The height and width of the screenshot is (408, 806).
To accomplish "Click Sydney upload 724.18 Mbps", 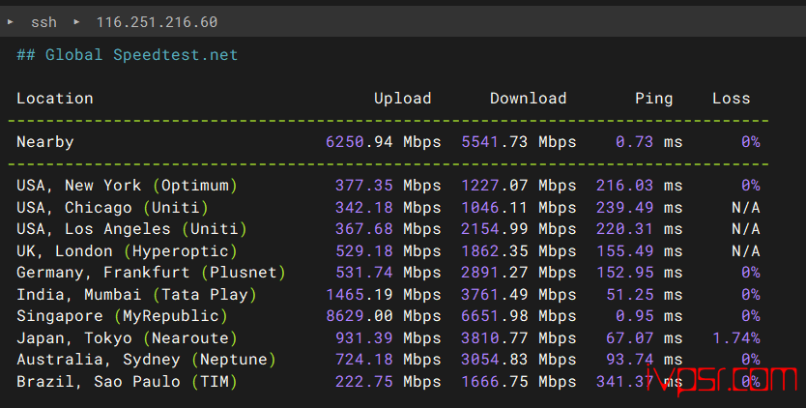I will 389,359.
